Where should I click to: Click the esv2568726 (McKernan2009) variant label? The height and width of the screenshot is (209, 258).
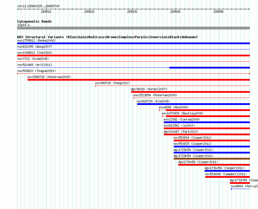[49, 77]
